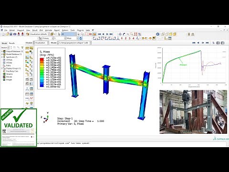Open the Animate menu
This screenshot has width=229, height=172.
click(49, 30)
